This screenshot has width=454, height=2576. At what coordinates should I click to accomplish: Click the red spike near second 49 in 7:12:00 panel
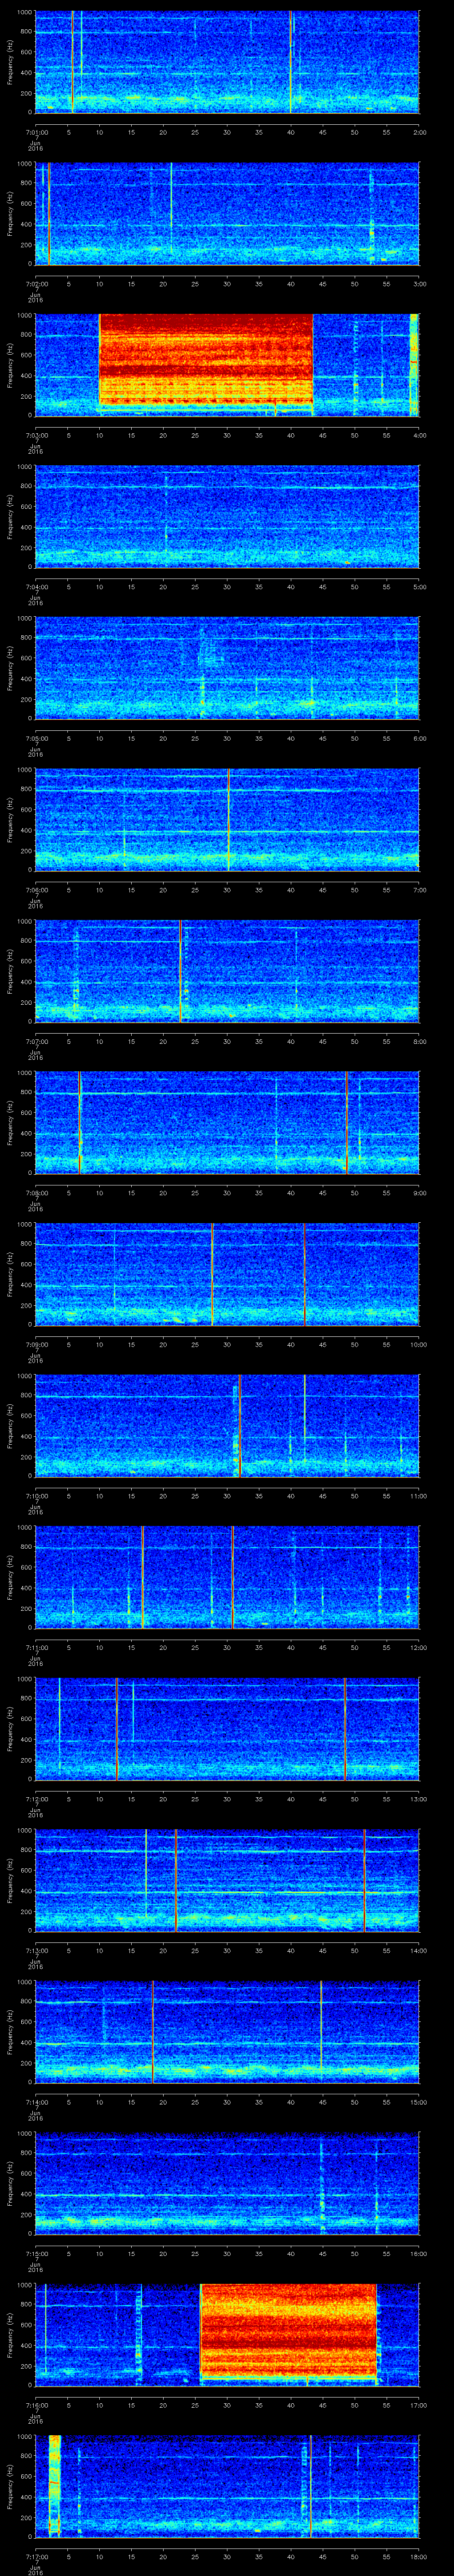[345, 1728]
